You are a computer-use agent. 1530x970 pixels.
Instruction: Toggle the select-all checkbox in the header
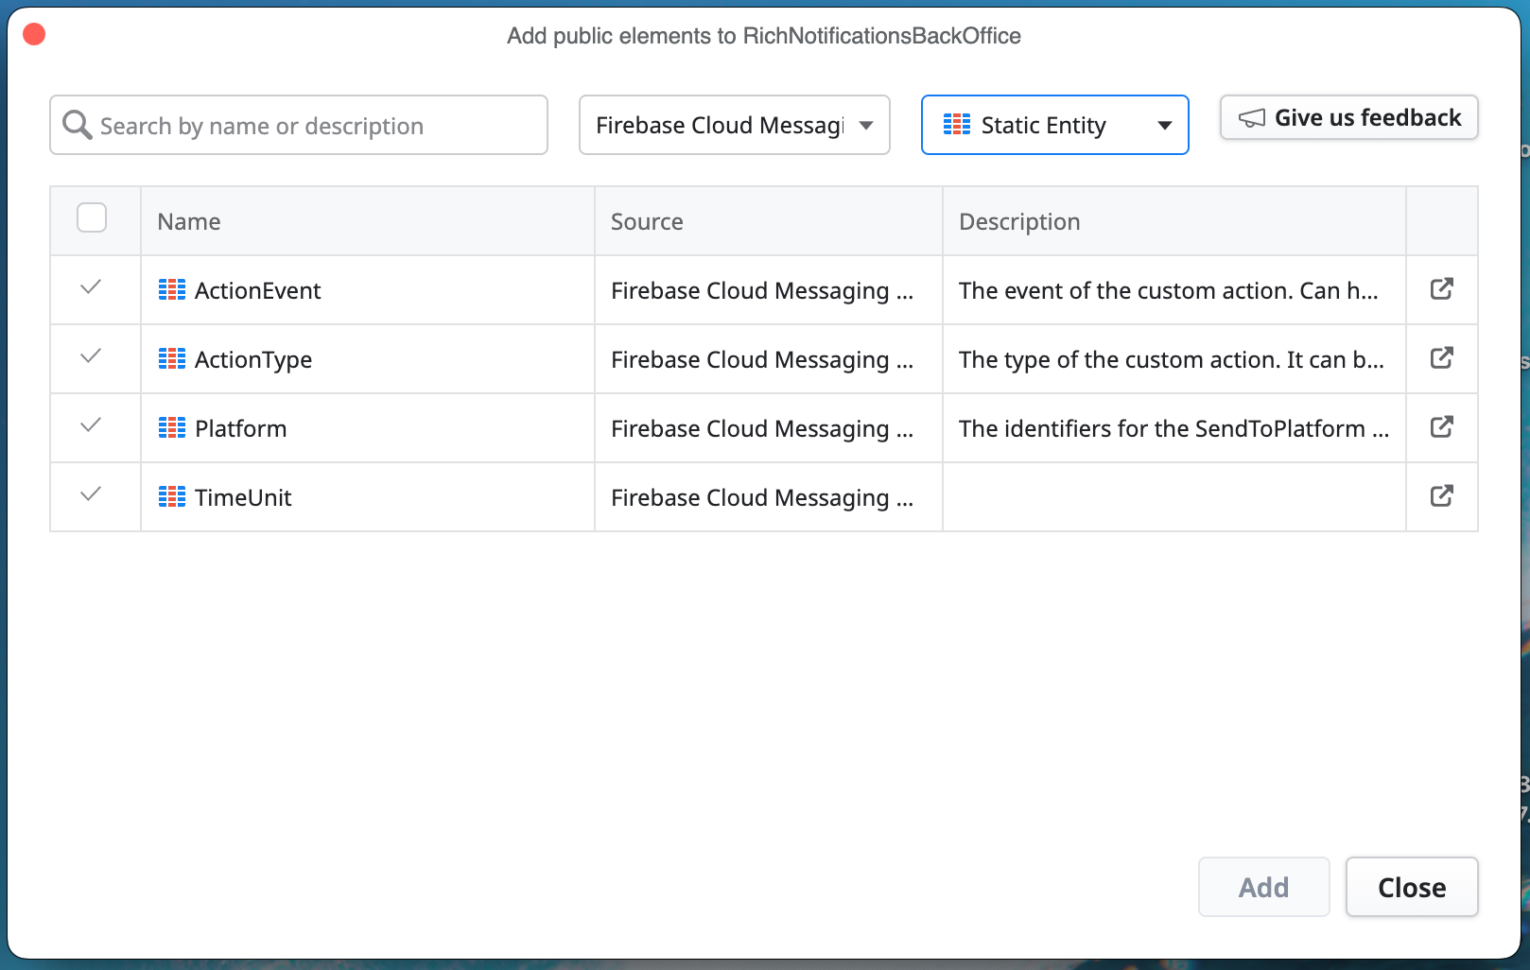pyautogui.click(x=92, y=217)
